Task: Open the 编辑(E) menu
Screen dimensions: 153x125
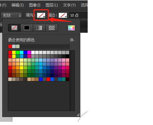Action: pyautogui.click(x=18, y=5)
